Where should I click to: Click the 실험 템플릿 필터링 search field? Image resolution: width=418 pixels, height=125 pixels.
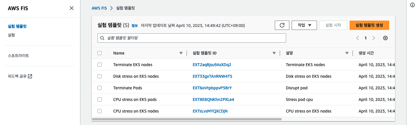click(192, 38)
